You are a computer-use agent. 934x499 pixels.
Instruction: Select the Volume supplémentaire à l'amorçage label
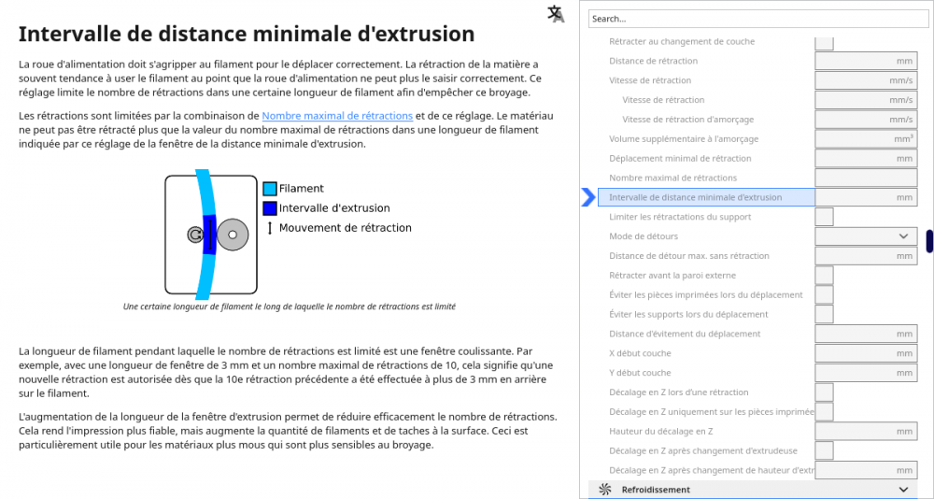[684, 139]
